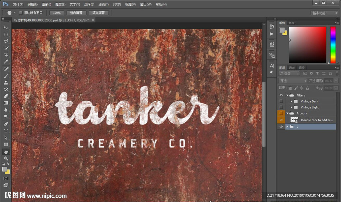Click the Fill Screen button
341x202 pixels.
[x=99, y=13]
